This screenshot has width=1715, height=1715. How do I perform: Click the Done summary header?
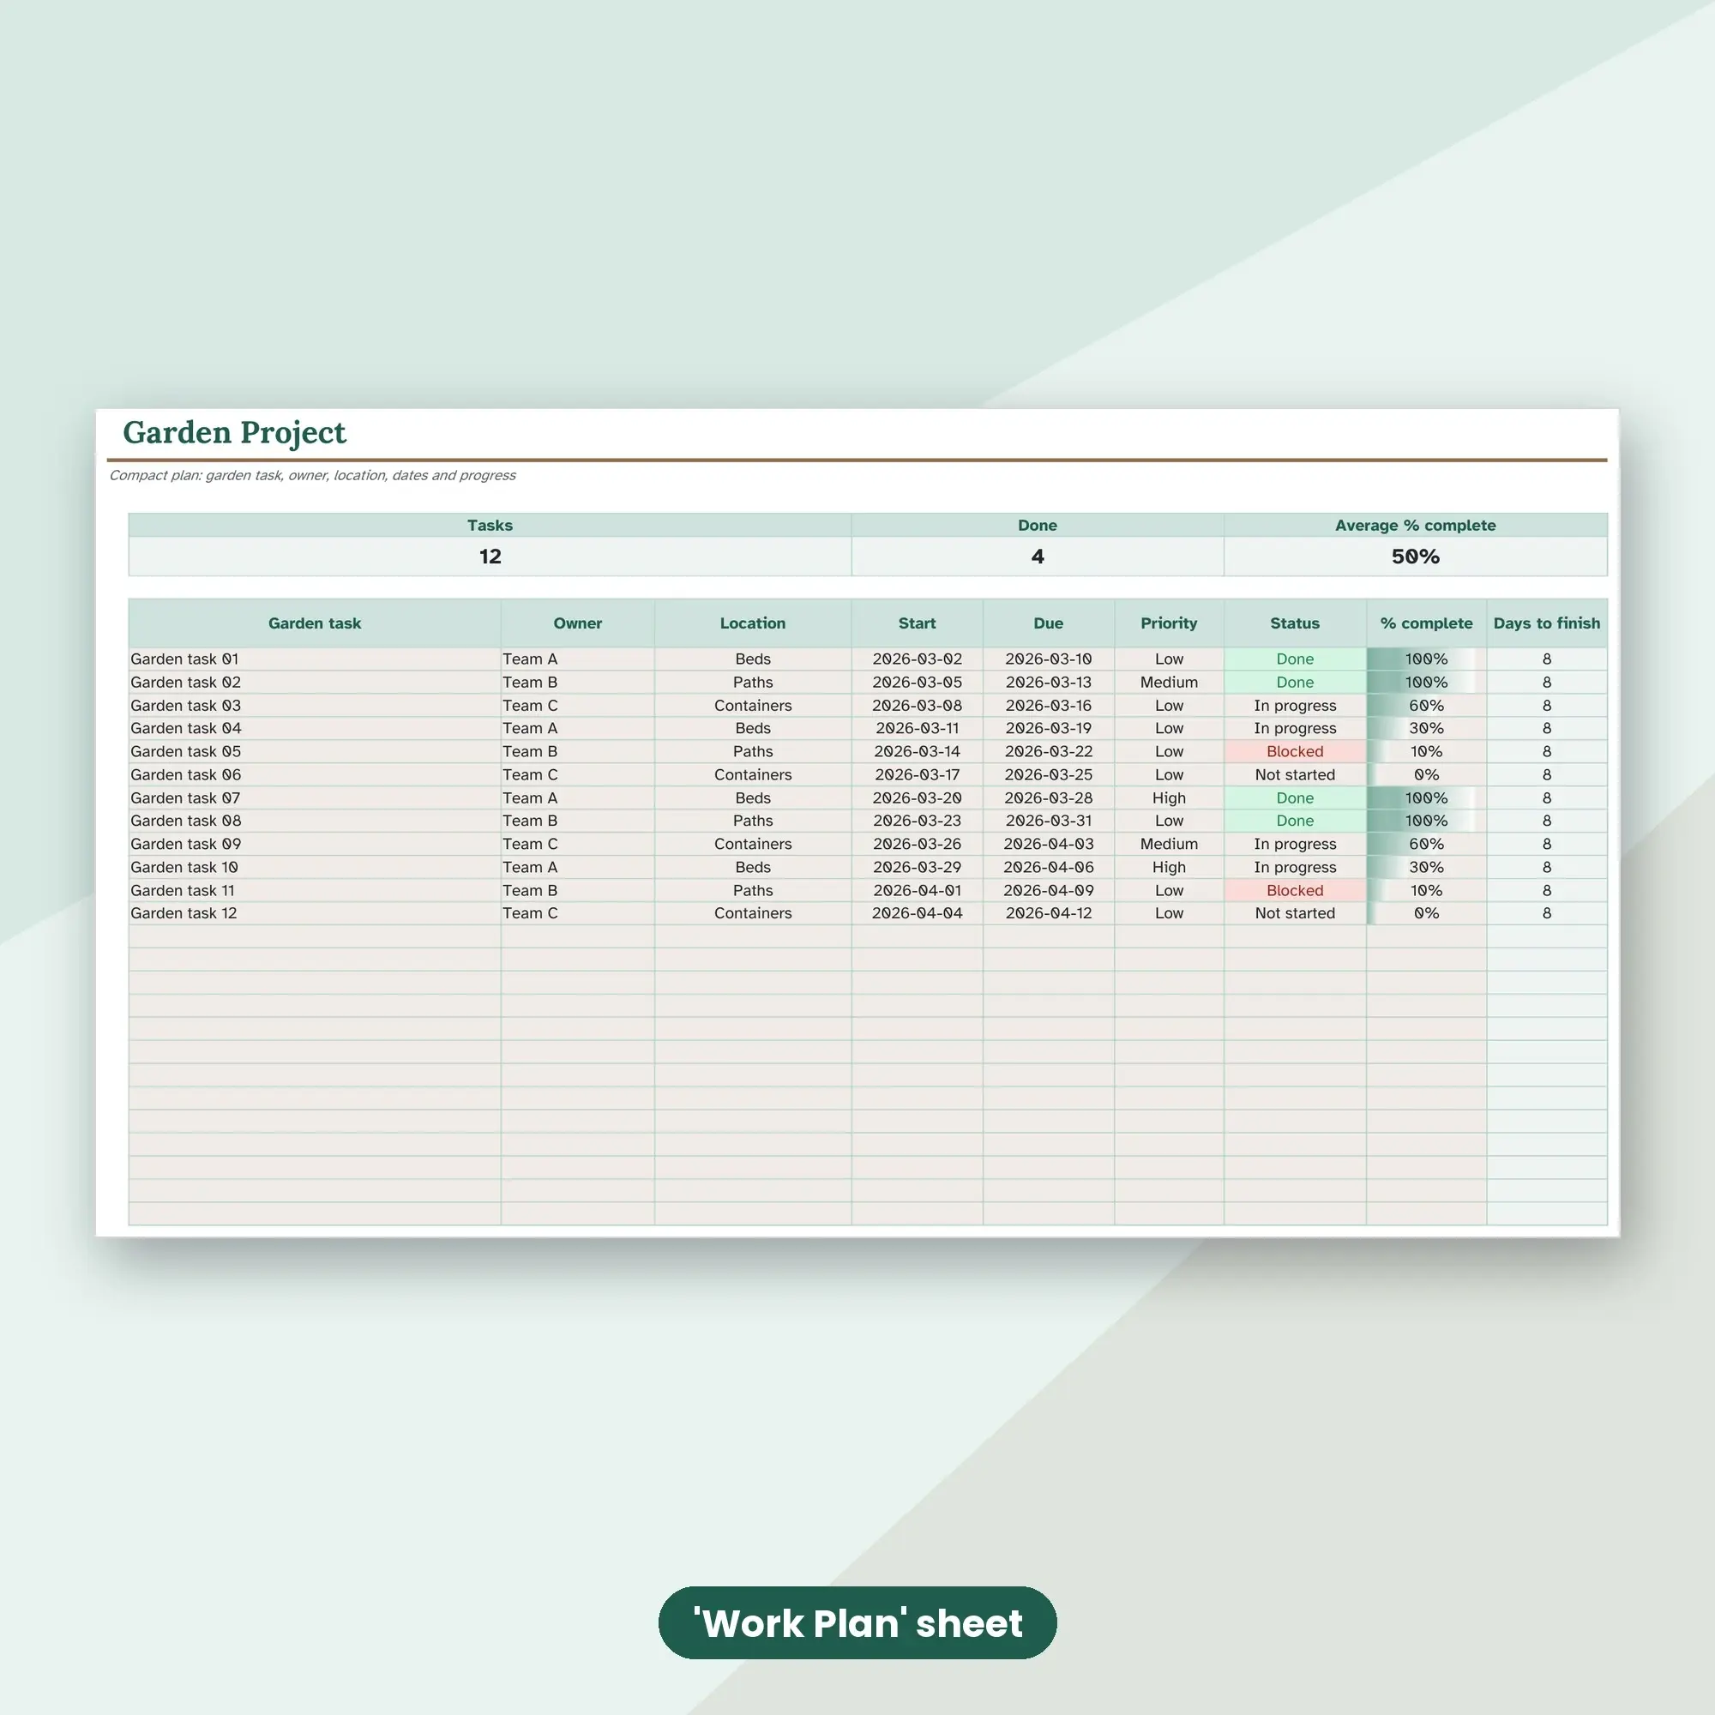[1038, 525]
